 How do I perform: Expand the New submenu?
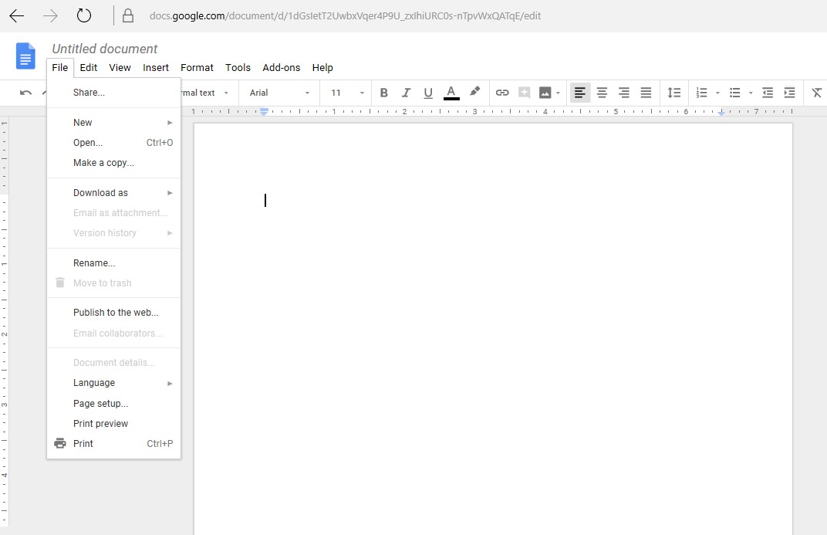click(x=114, y=123)
